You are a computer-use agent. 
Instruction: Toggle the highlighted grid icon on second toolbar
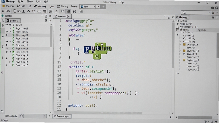(x=68, y=11)
